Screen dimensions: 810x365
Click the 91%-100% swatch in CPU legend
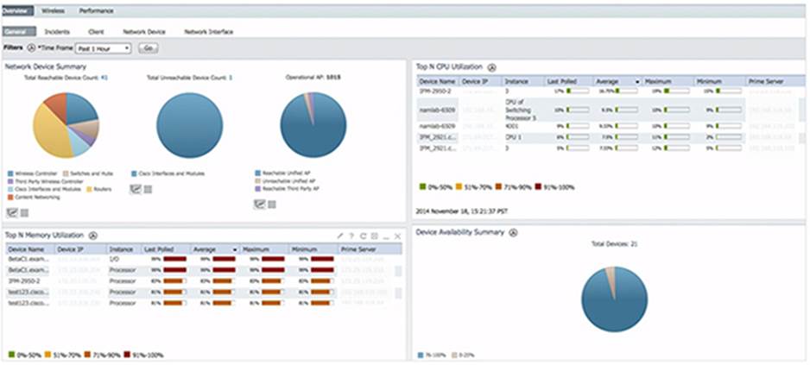pyautogui.click(x=538, y=187)
